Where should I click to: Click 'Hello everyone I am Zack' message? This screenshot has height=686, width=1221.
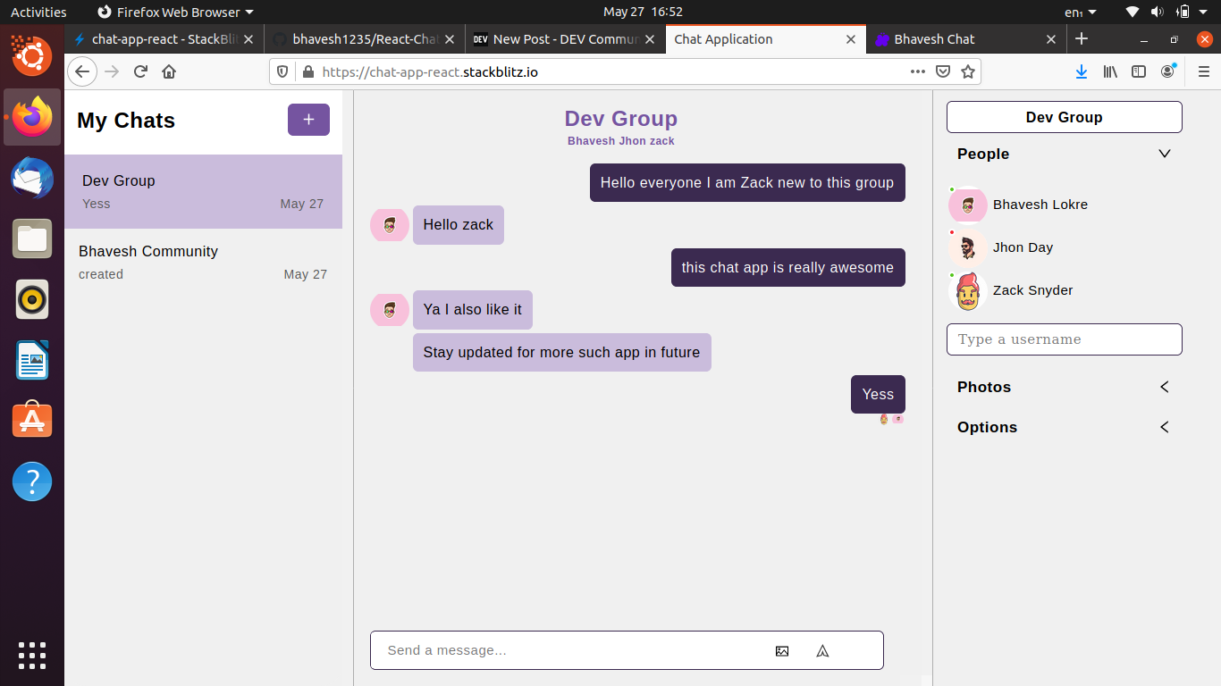tap(747, 182)
